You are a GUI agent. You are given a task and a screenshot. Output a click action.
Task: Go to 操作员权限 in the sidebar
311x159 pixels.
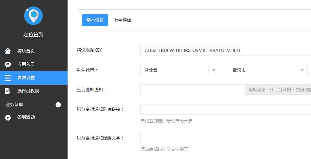click(x=28, y=91)
